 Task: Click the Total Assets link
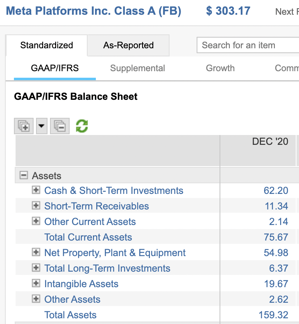(70, 315)
